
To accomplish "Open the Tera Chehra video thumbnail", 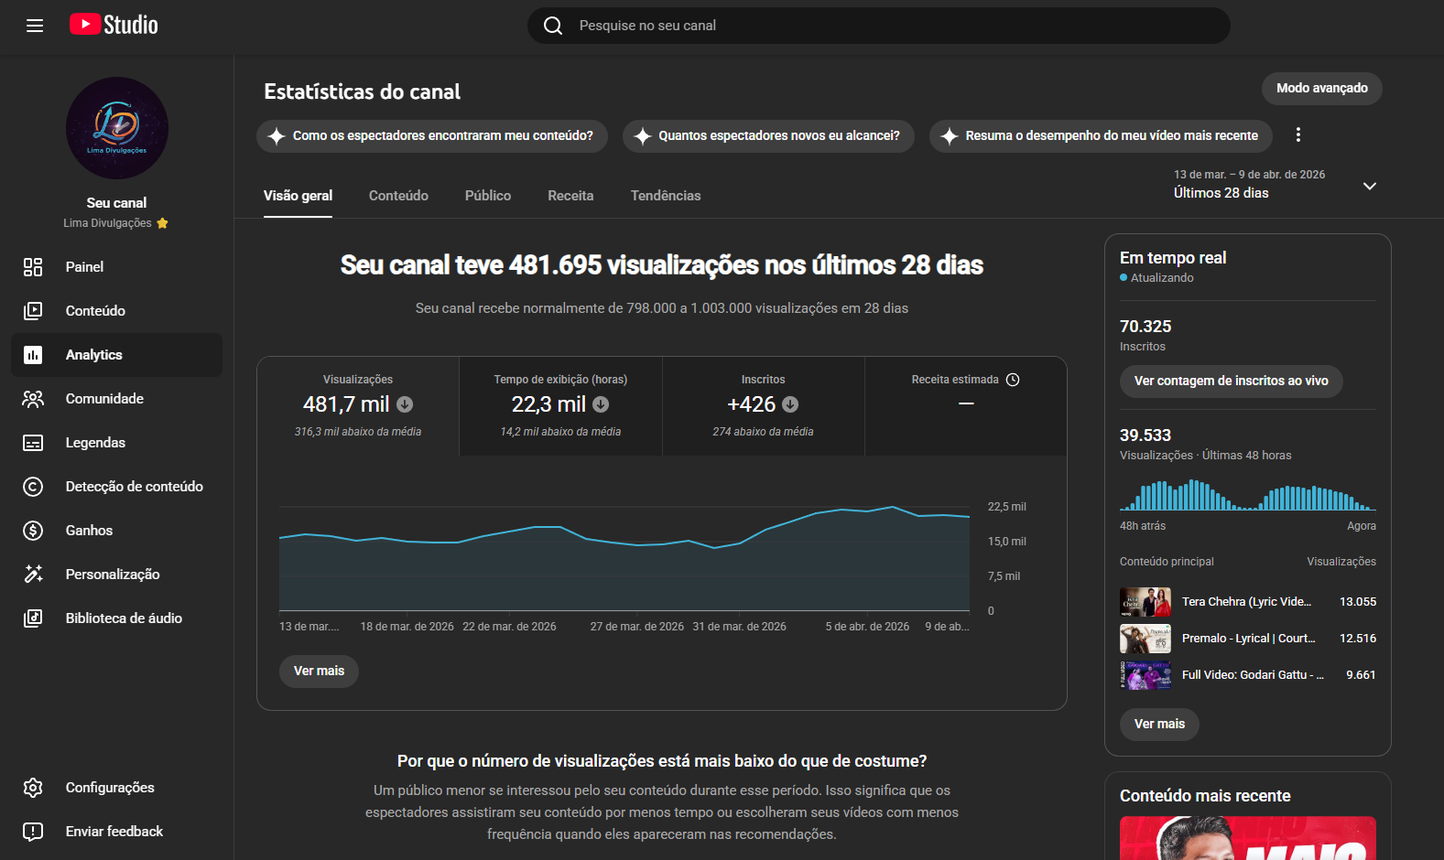I will pyautogui.click(x=1145, y=602).
